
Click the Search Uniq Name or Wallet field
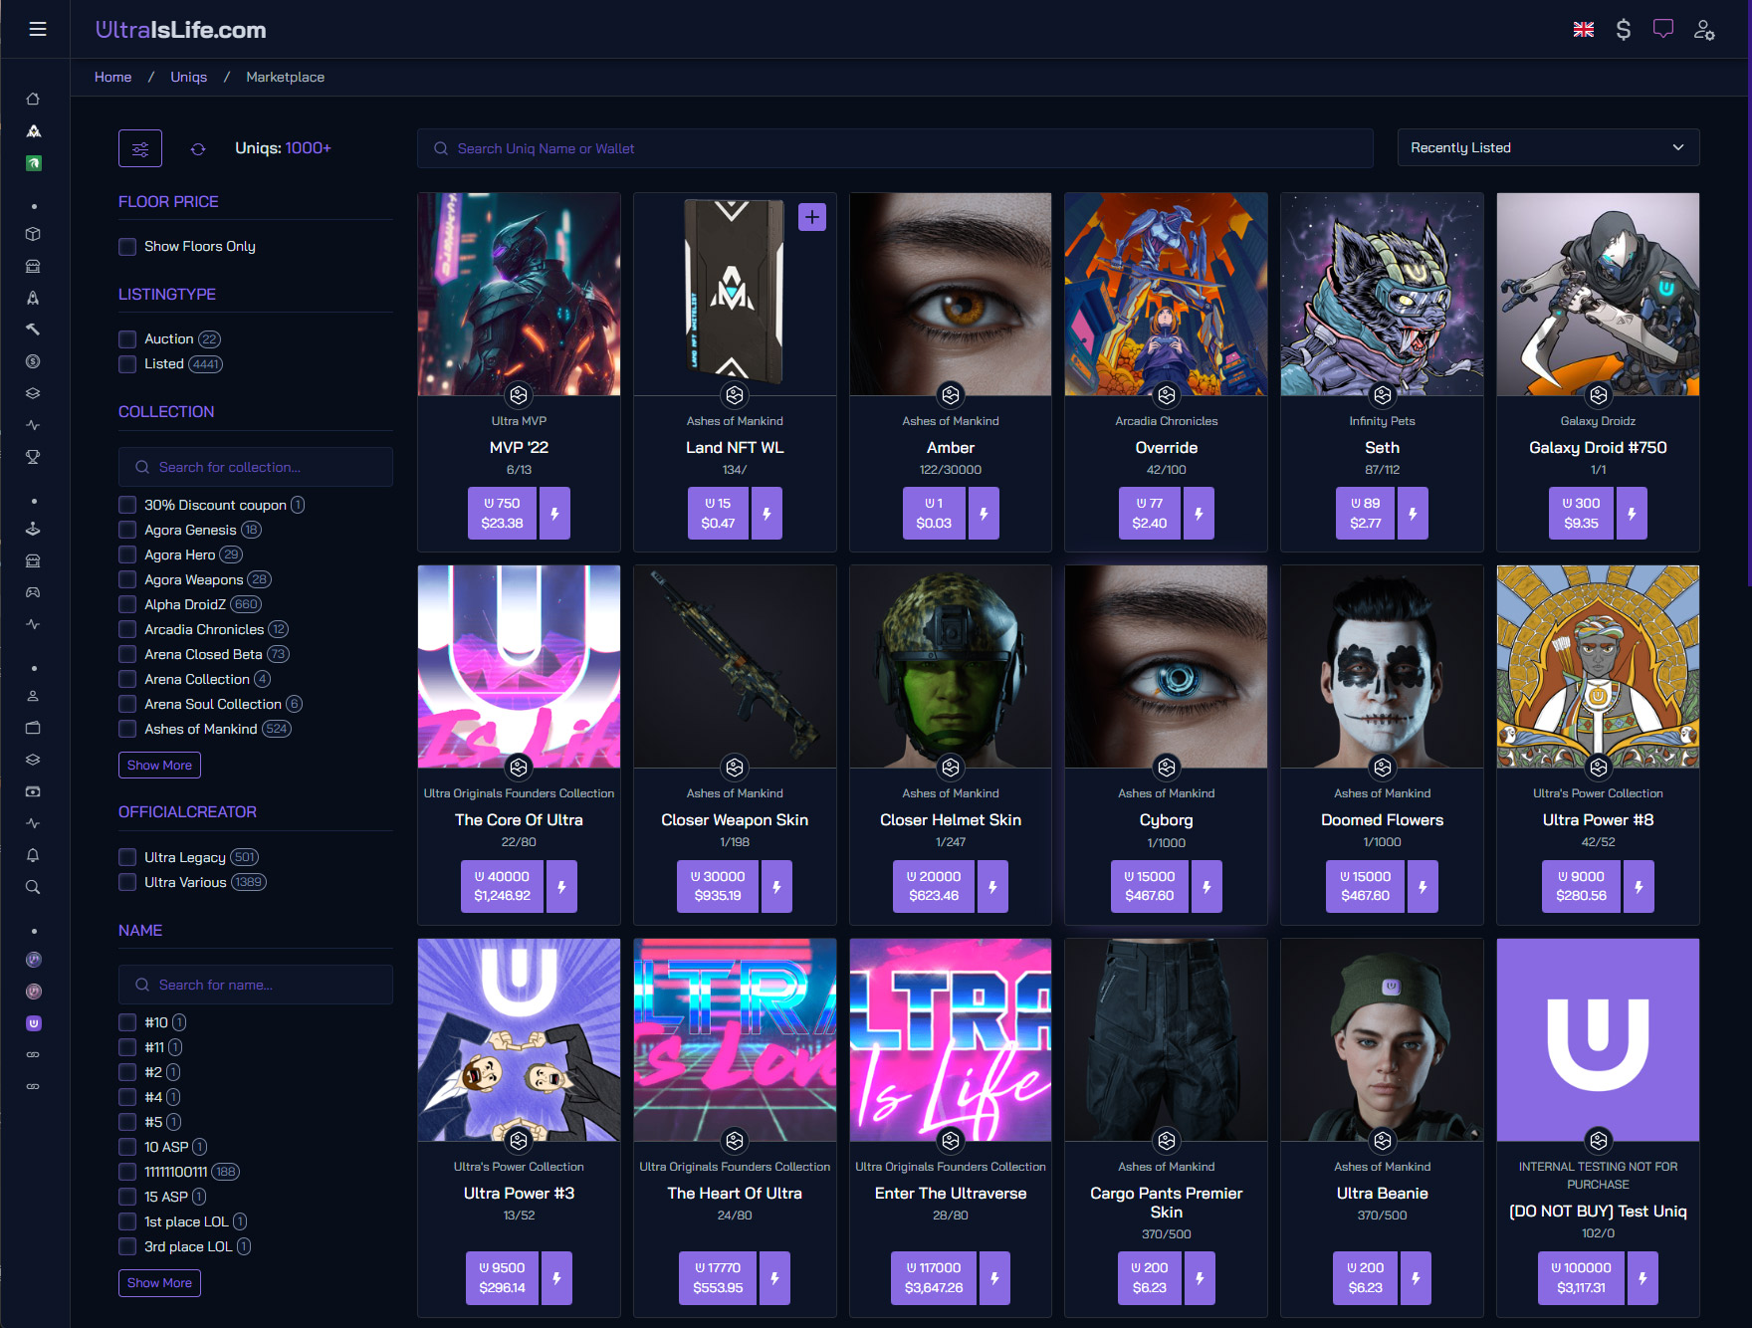click(894, 147)
